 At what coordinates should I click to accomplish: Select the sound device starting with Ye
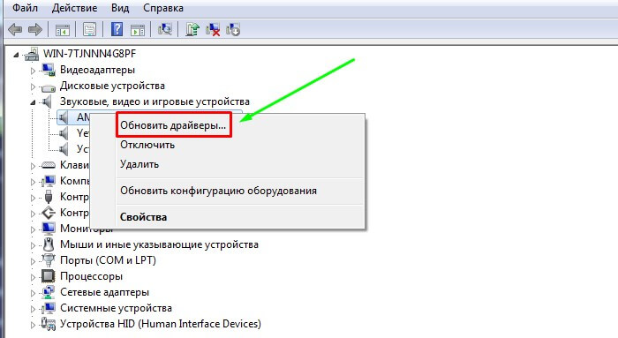(83, 133)
